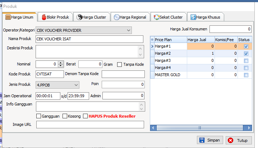The image size is (258, 148).
Task: Click the Info Gangguan scroll down arrow
Action: click(x=141, y=109)
